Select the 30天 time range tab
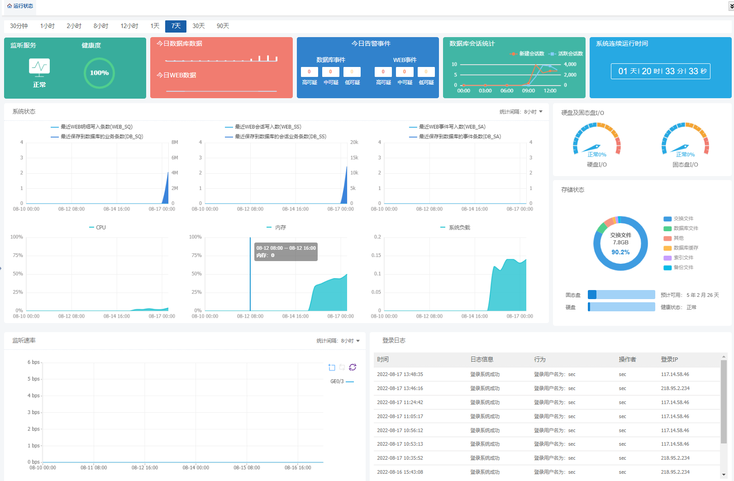This screenshot has width=734, height=481. point(199,26)
